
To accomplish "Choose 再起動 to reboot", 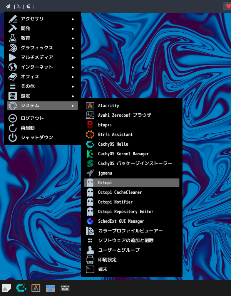I will (x=42, y=128).
